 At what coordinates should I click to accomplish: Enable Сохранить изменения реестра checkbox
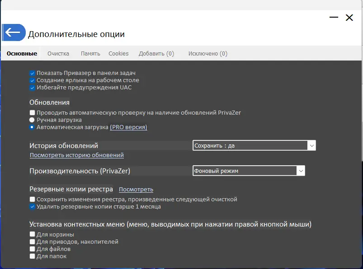point(32,199)
